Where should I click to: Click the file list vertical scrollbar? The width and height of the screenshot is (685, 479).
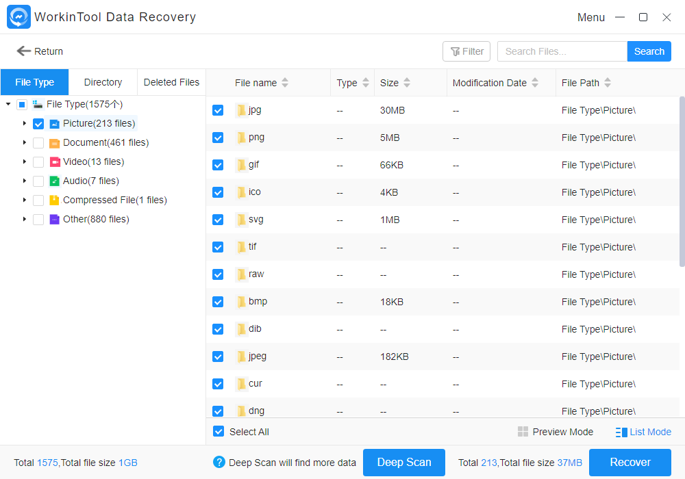coord(682,181)
